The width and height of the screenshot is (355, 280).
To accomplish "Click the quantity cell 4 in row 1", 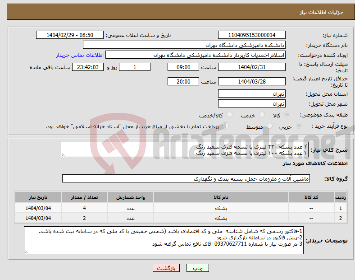I will click(84, 208).
